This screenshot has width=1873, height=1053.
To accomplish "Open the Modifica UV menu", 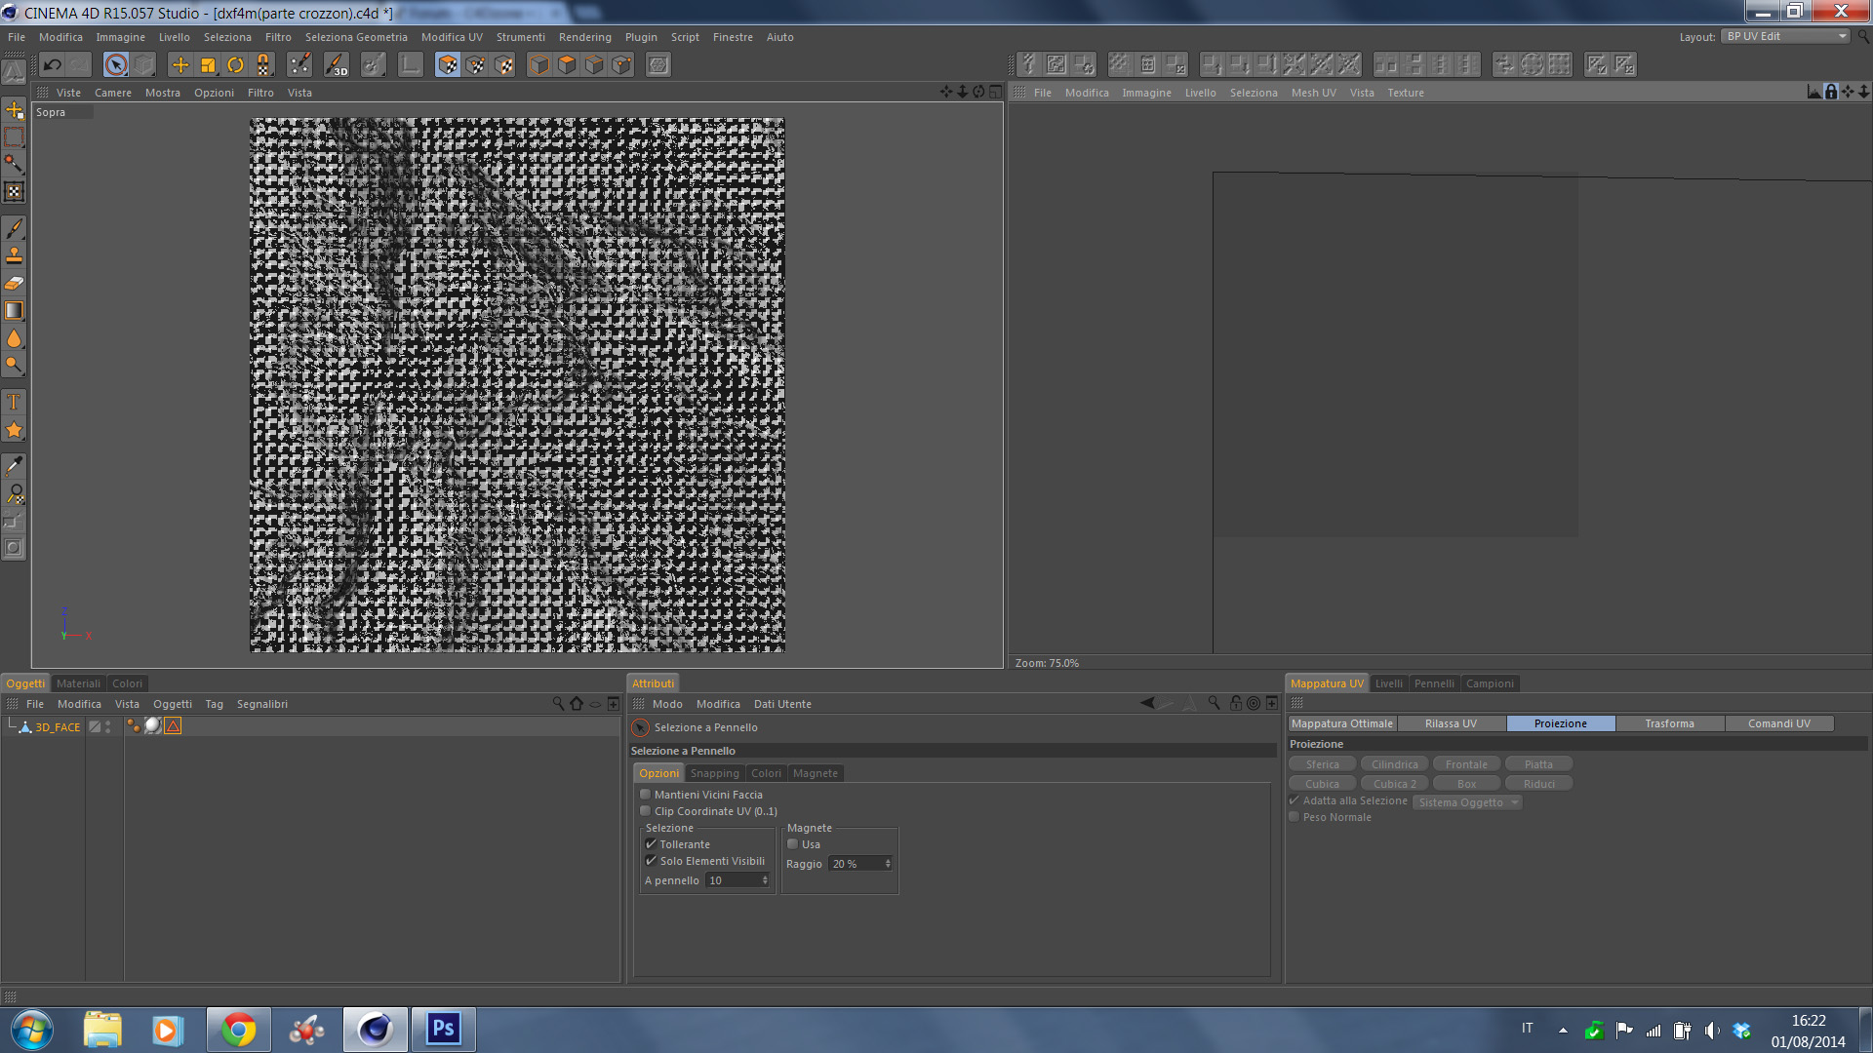I will point(452,37).
